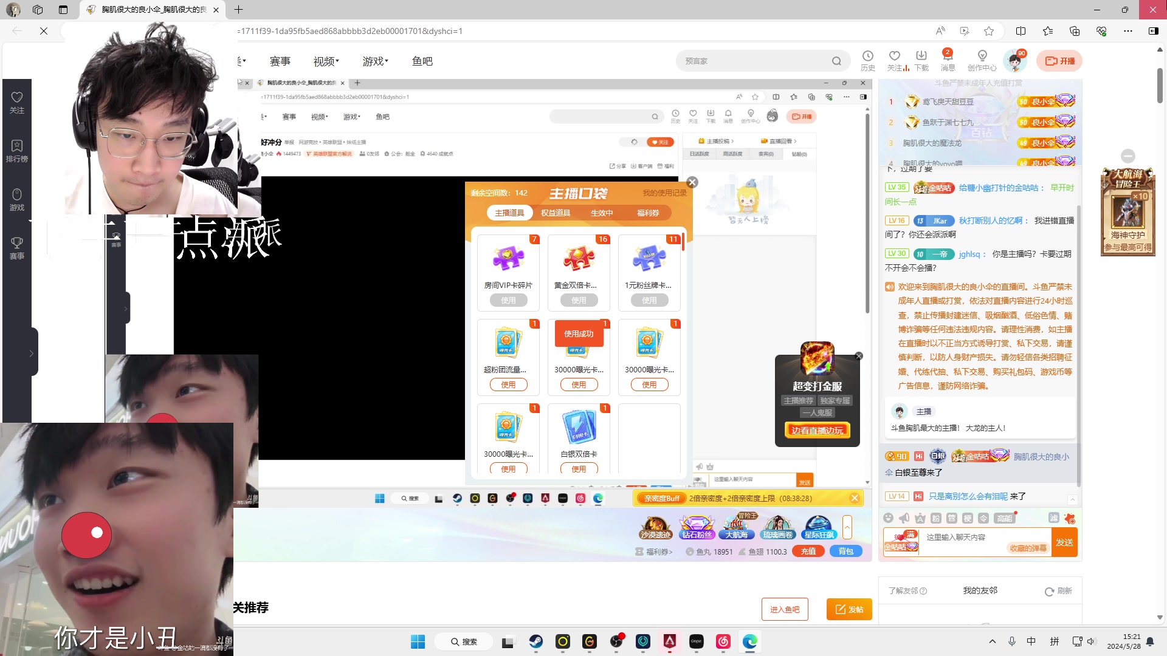The width and height of the screenshot is (1167, 656).
Task: Switch to 福利券 tab
Action: pyautogui.click(x=648, y=213)
